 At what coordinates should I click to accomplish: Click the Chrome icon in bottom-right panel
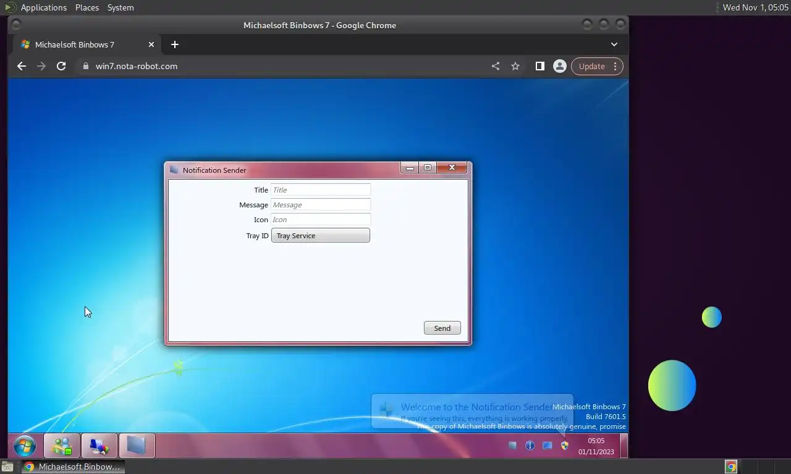731,467
